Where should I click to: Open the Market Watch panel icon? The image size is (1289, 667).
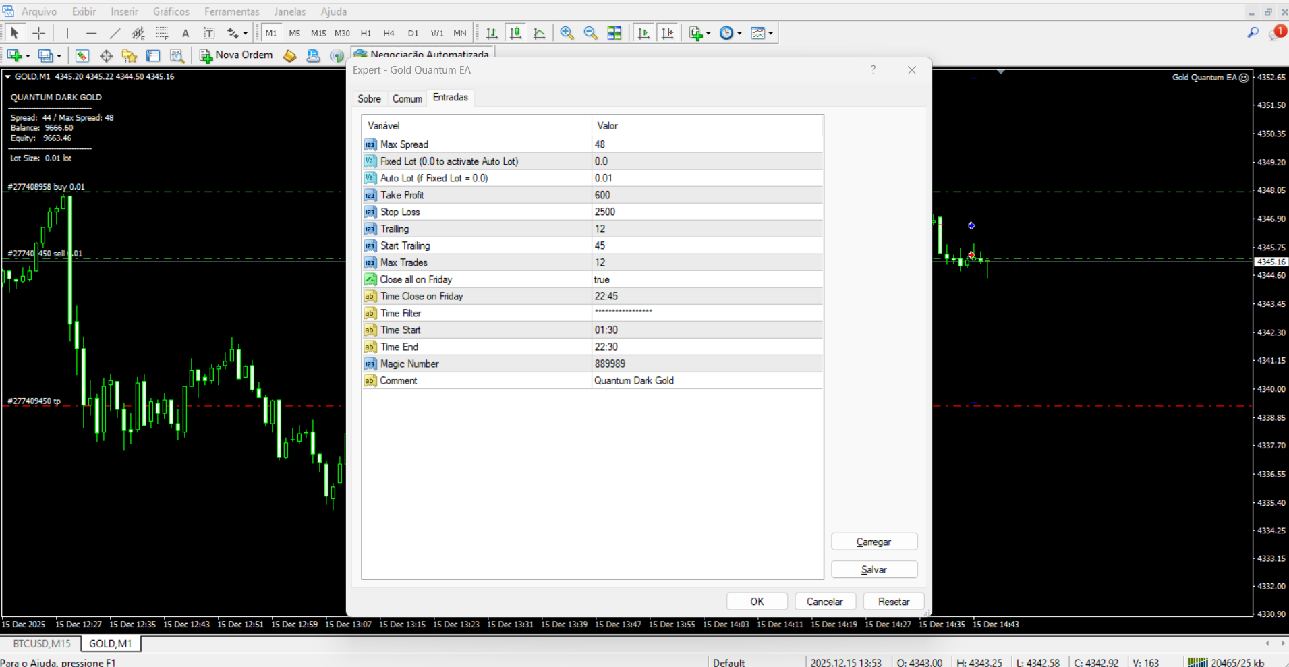tap(82, 56)
